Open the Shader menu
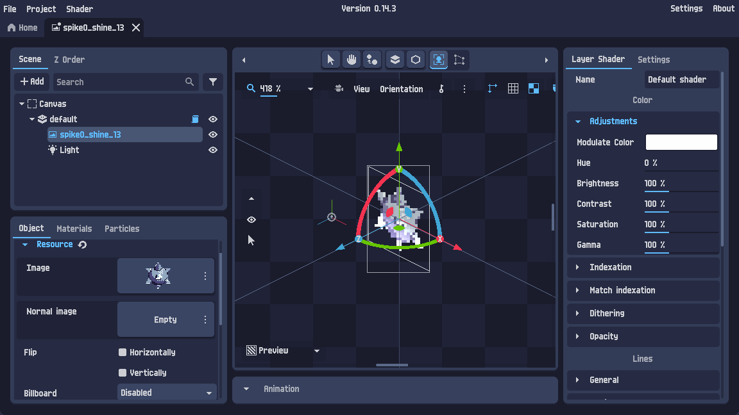 click(79, 9)
